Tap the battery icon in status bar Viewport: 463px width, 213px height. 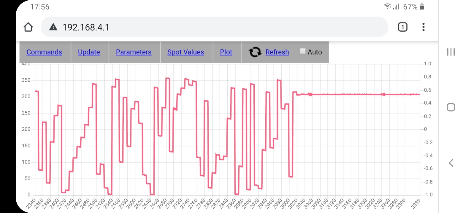(422, 7)
